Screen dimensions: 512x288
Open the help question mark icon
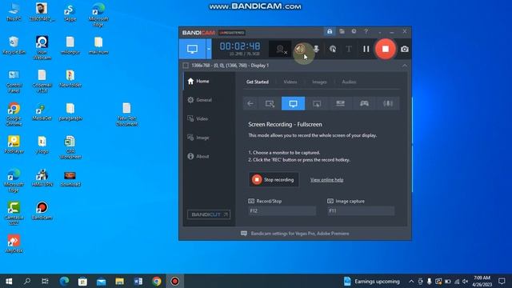pyautogui.click(x=366, y=31)
